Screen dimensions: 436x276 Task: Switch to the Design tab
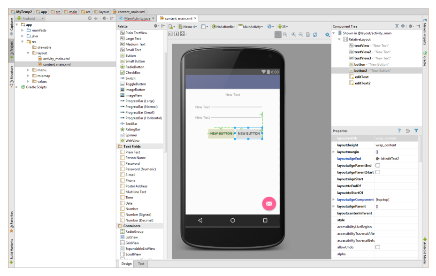pyautogui.click(x=127, y=264)
